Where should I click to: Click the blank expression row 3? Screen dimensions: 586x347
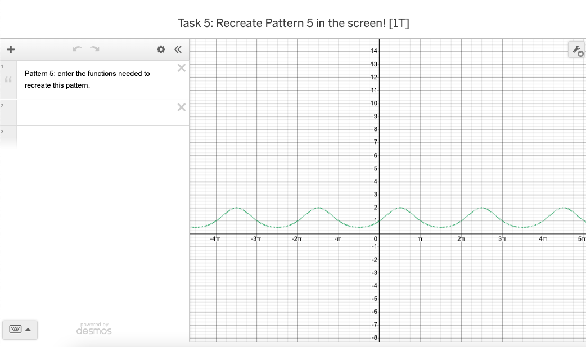(103, 137)
